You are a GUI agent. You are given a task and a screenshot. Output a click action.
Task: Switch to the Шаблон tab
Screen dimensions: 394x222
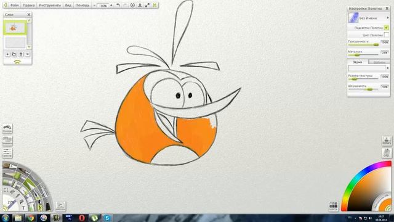pyautogui.click(x=379, y=62)
